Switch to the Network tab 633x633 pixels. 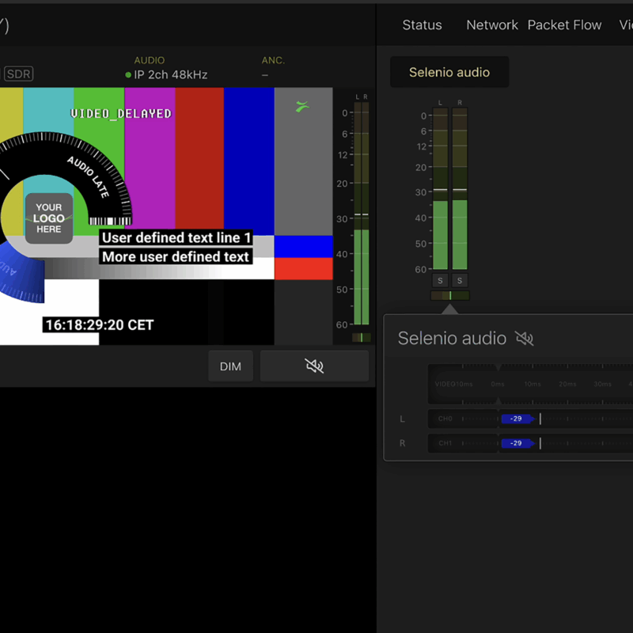click(491, 25)
